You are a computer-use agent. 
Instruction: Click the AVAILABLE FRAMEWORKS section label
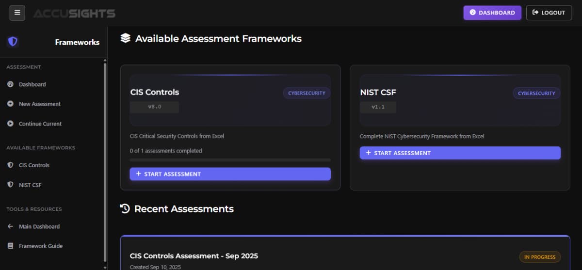click(41, 148)
